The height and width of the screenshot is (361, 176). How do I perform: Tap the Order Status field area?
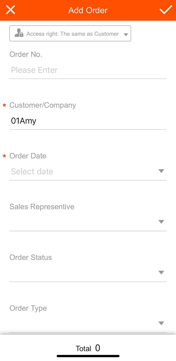click(88, 273)
